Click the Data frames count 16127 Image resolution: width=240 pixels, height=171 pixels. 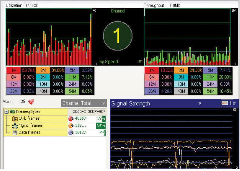point(80,133)
